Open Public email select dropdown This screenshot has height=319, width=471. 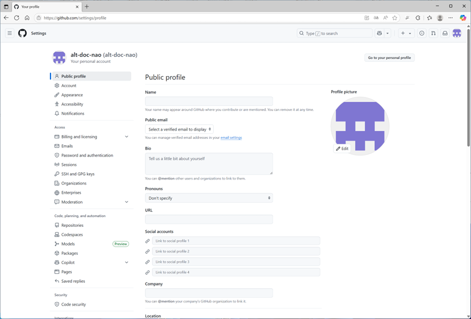179,129
